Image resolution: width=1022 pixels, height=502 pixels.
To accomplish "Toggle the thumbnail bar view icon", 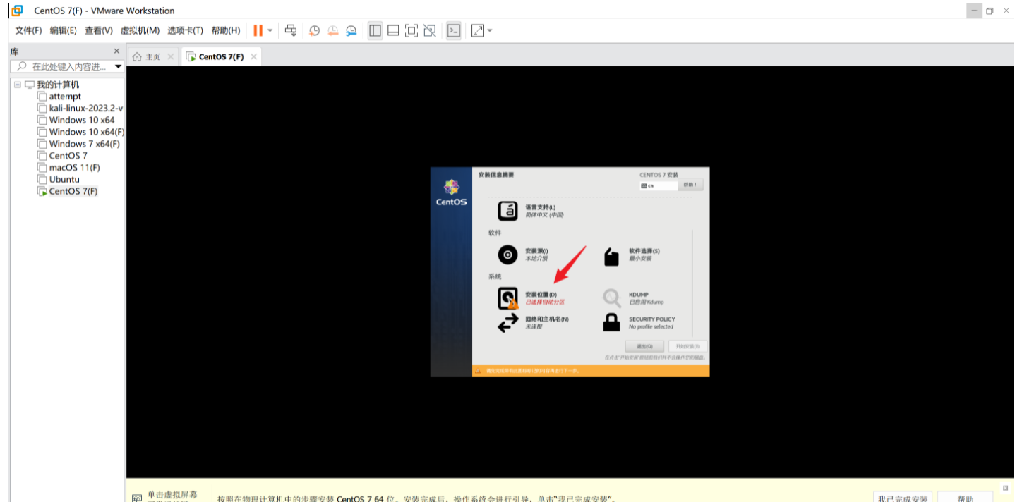I will [x=393, y=30].
